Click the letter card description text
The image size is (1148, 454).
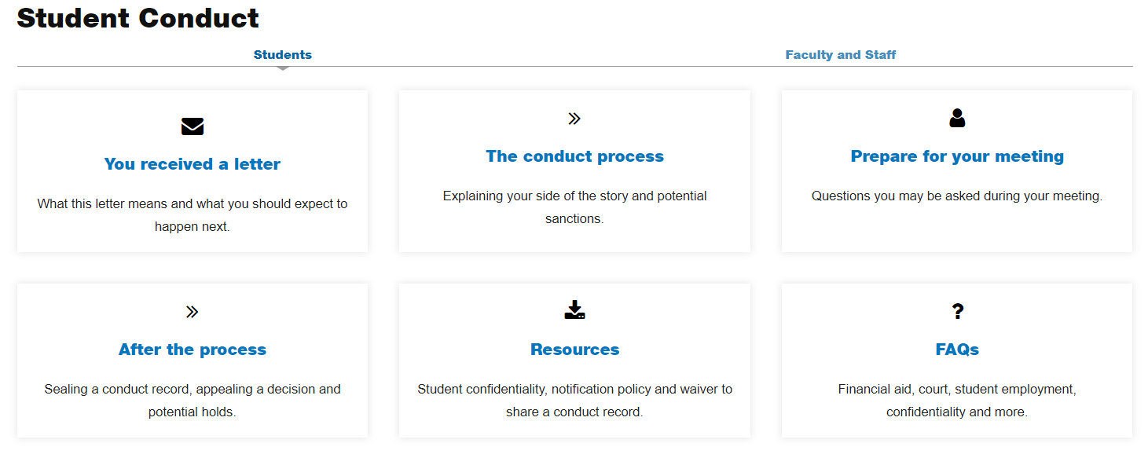193,214
